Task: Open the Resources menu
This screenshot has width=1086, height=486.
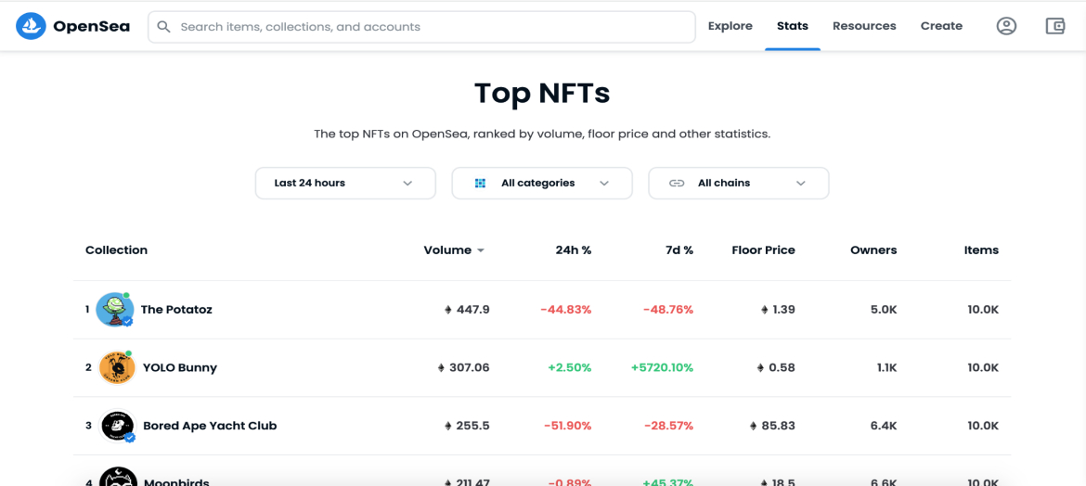Action: (x=864, y=26)
